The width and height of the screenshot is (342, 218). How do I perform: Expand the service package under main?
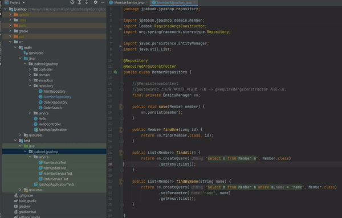click(30, 113)
